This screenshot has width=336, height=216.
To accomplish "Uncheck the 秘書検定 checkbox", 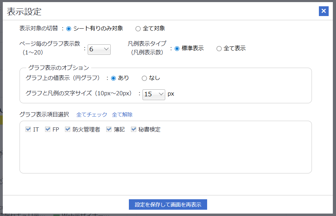I will point(133,129).
